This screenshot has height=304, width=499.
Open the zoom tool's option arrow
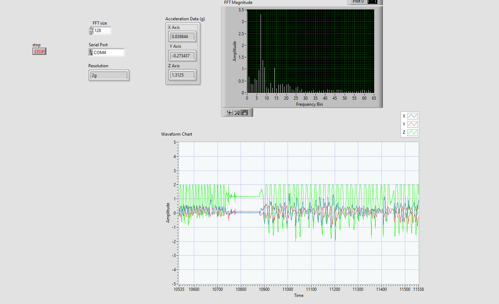239,114
